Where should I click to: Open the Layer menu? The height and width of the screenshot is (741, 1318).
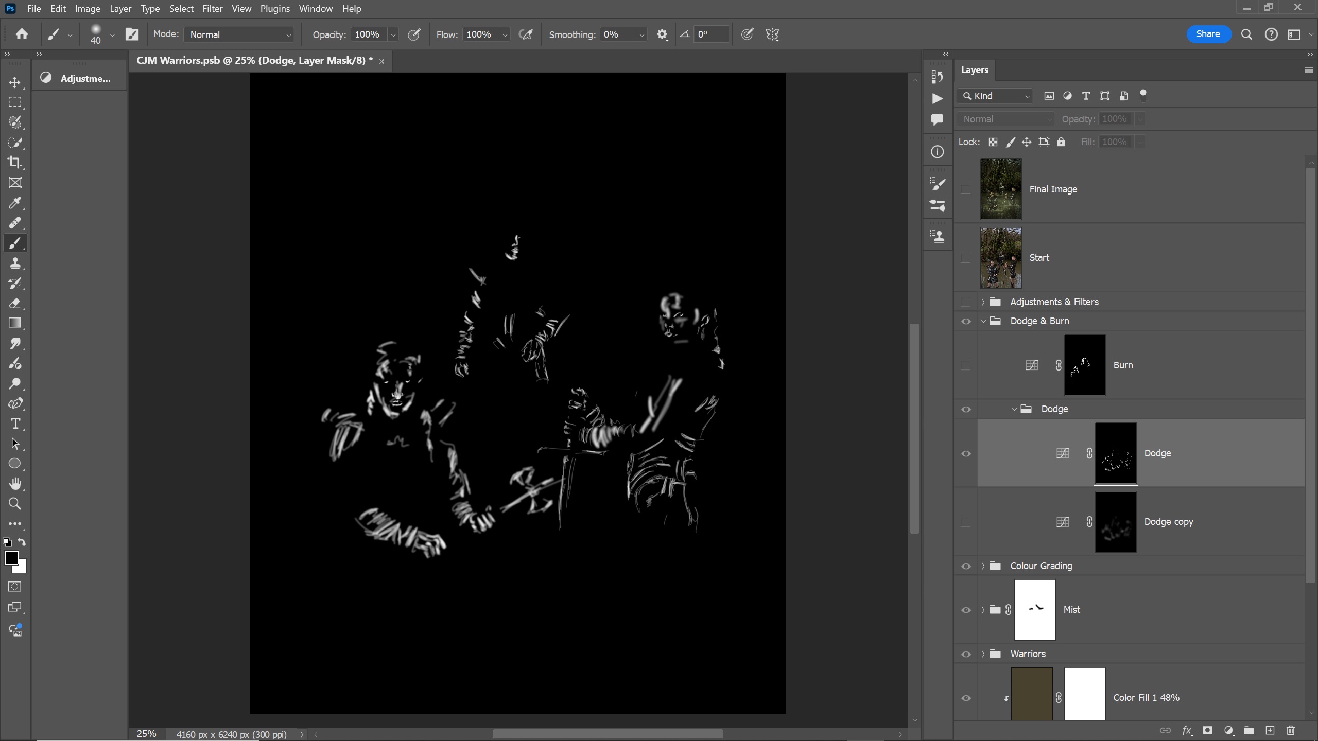[x=120, y=9]
